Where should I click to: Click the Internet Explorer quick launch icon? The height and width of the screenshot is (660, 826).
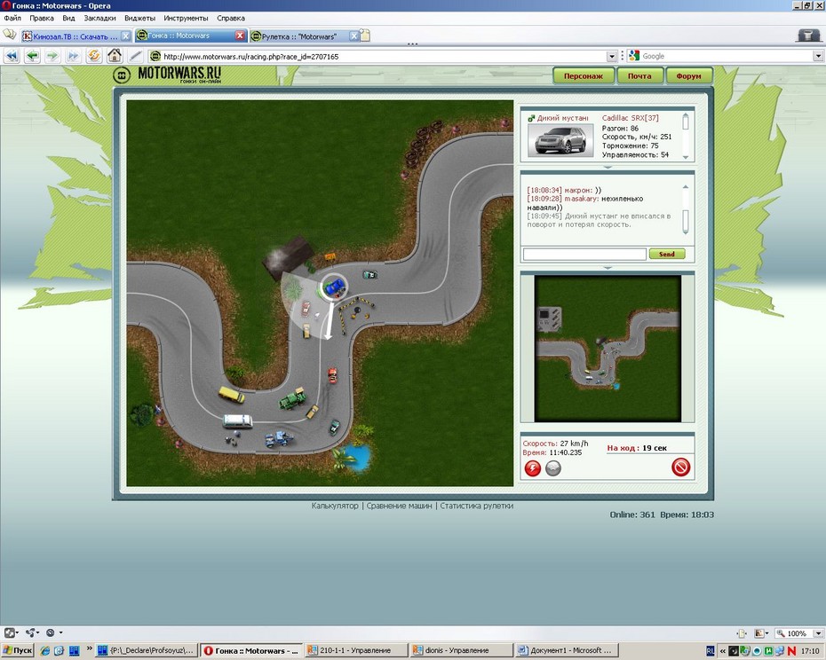pyautogui.click(x=44, y=650)
